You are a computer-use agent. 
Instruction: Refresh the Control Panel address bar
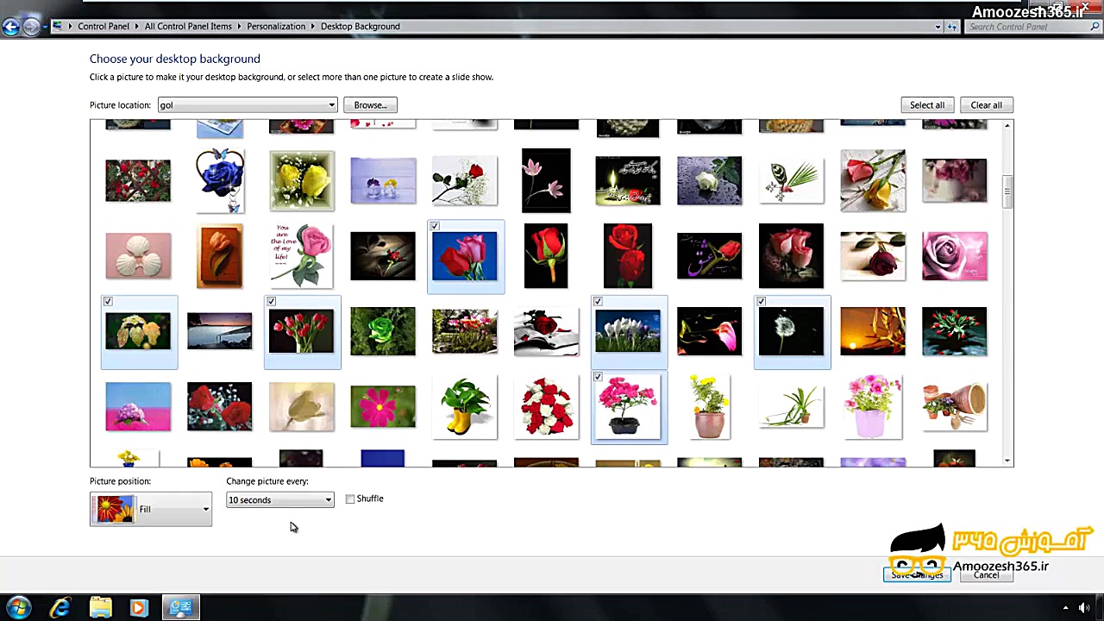coord(952,27)
